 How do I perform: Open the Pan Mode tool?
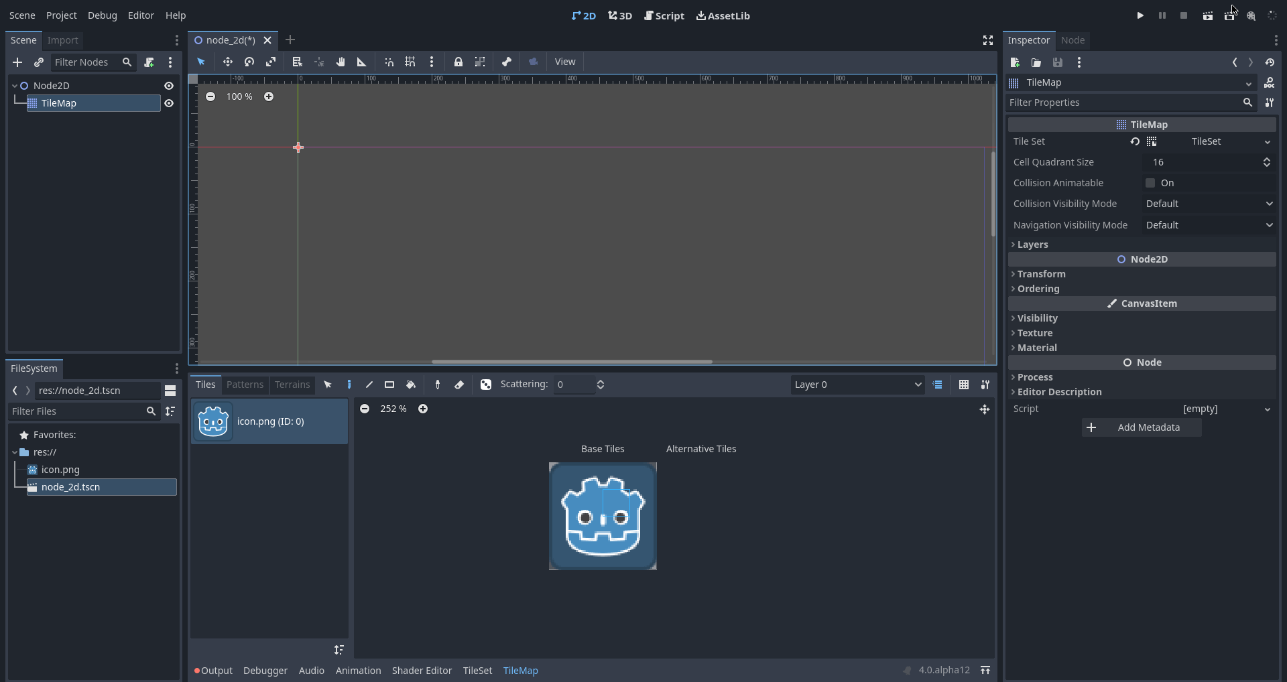(341, 62)
